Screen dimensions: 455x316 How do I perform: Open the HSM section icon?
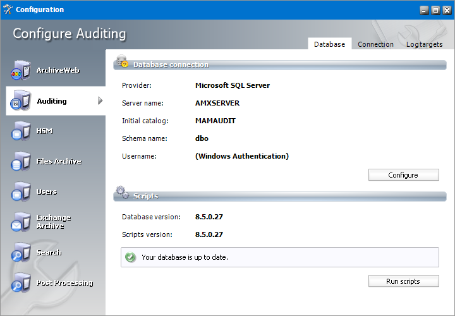(20, 131)
